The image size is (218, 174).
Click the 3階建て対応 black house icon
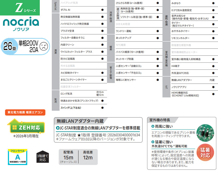coord(43,157)
